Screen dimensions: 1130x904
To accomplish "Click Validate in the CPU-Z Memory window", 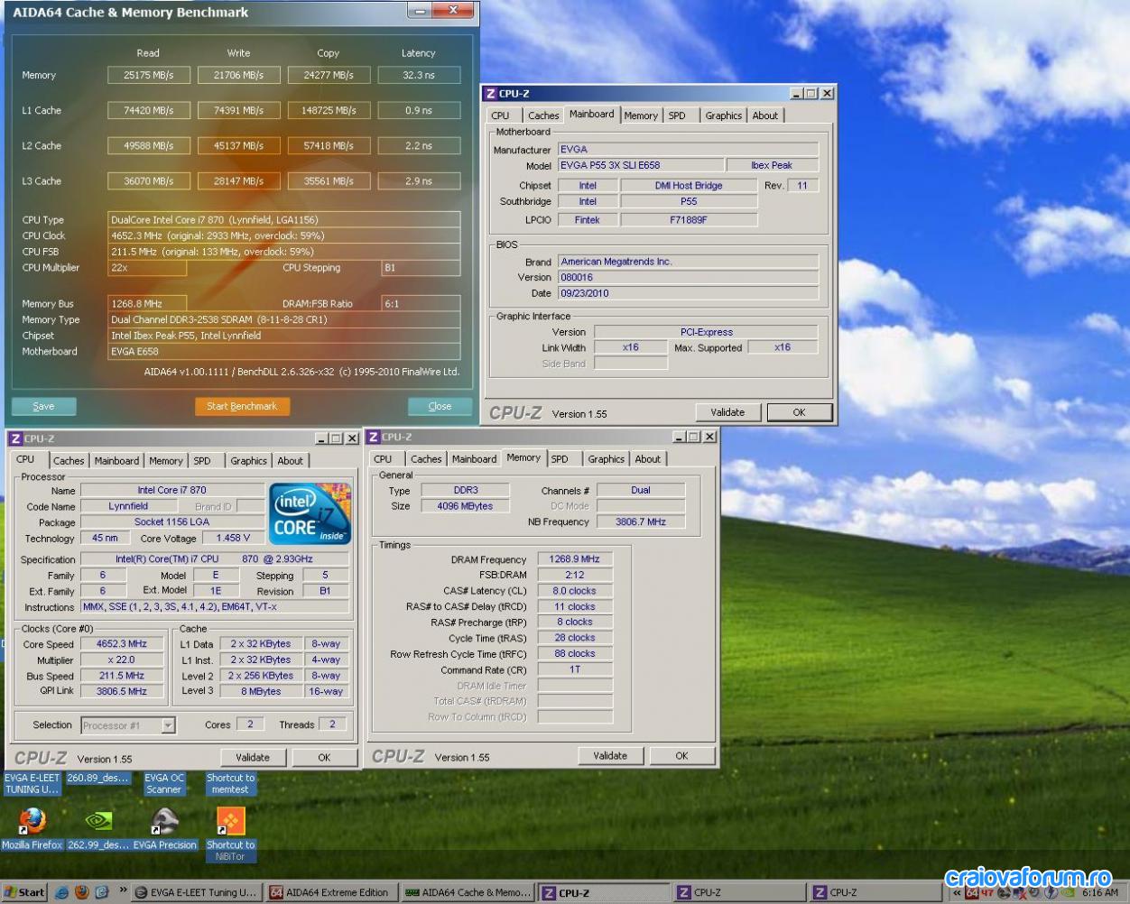I will point(610,755).
